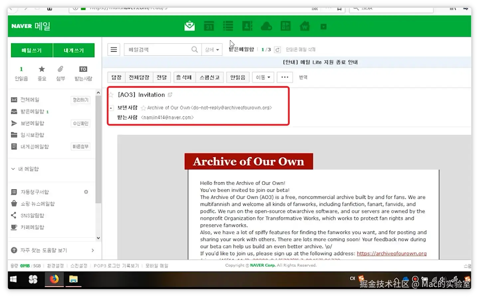
Task: Open the mail icon in Naver header
Action: click(190, 26)
